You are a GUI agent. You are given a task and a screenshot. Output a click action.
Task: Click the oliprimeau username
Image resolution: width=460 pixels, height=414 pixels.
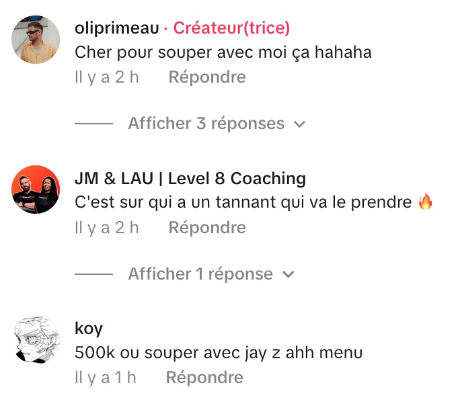pyautogui.click(x=117, y=28)
